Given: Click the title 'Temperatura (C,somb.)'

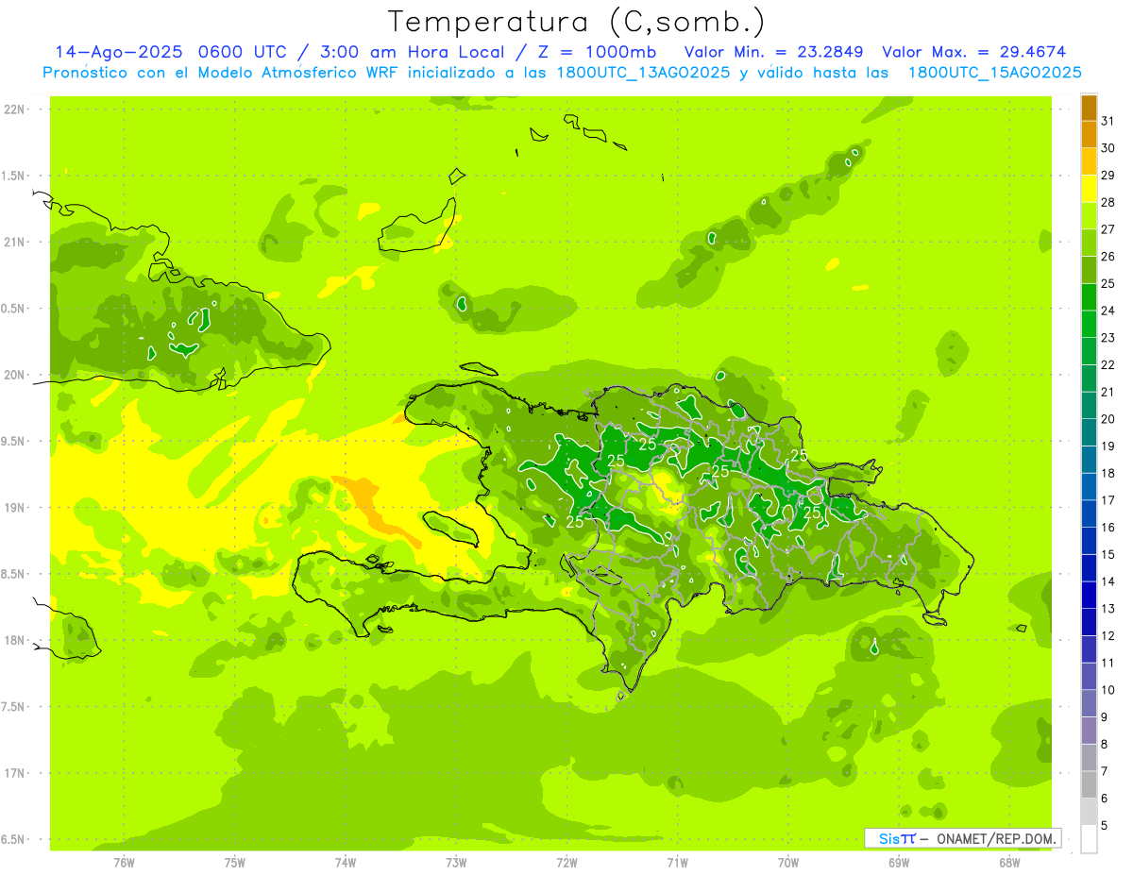Looking at the screenshot, I should click(577, 23).
